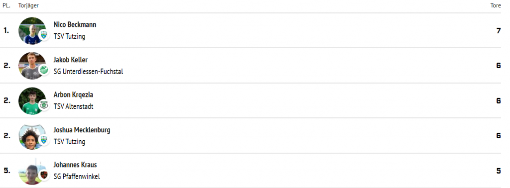Open Joshua Mecklenburg's profile photo
510x188 pixels.
pos(32,136)
